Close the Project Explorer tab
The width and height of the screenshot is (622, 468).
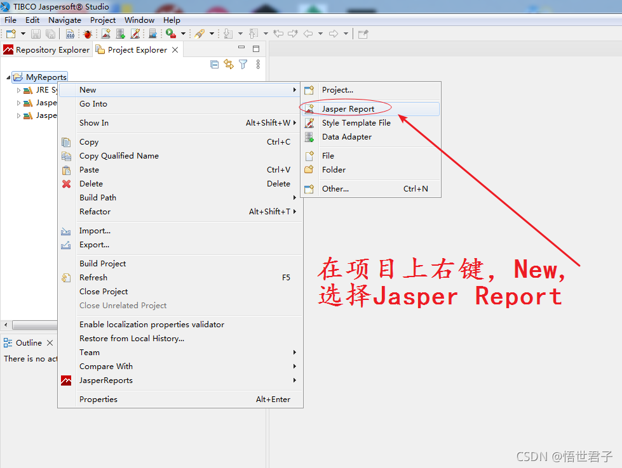(175, 50)
